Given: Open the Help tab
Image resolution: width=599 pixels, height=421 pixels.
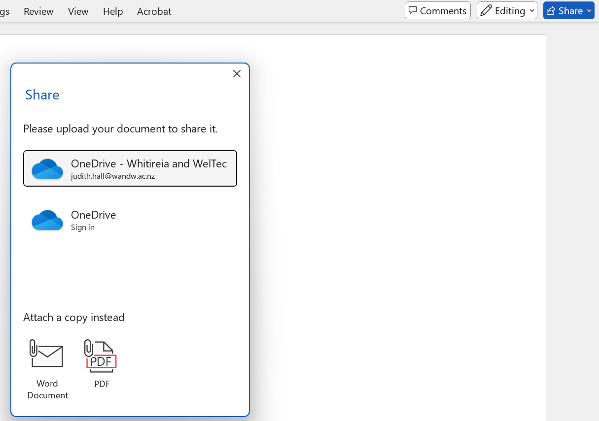Looking at the screenshot, I should 113,11.
